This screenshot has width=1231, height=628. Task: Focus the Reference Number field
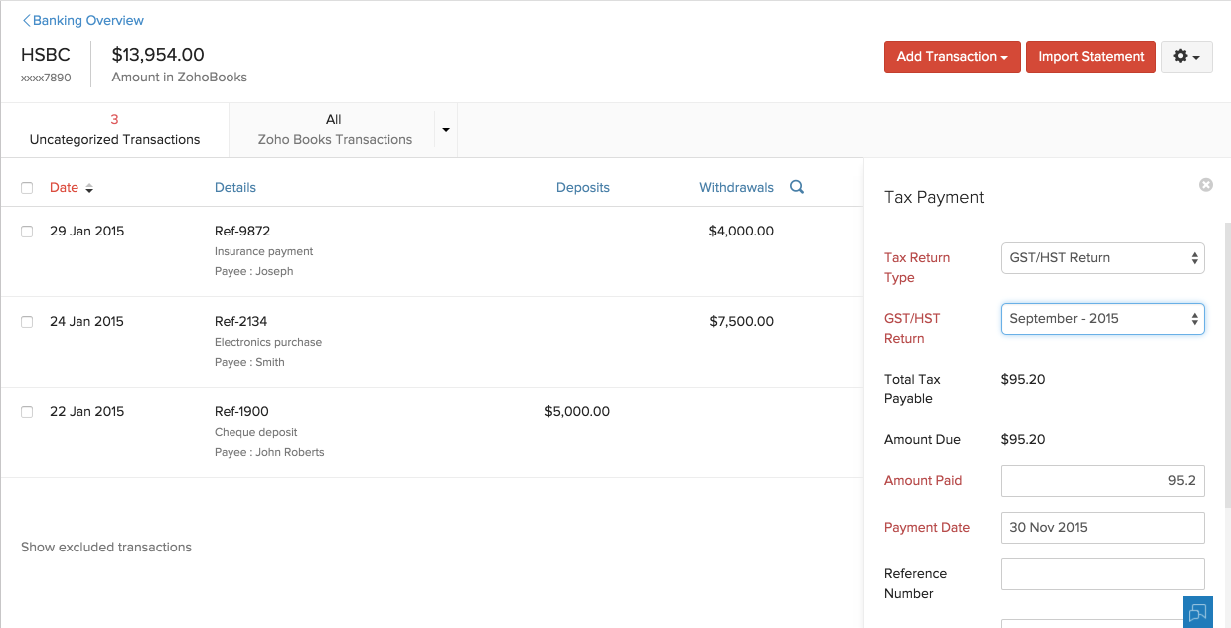1102,574
